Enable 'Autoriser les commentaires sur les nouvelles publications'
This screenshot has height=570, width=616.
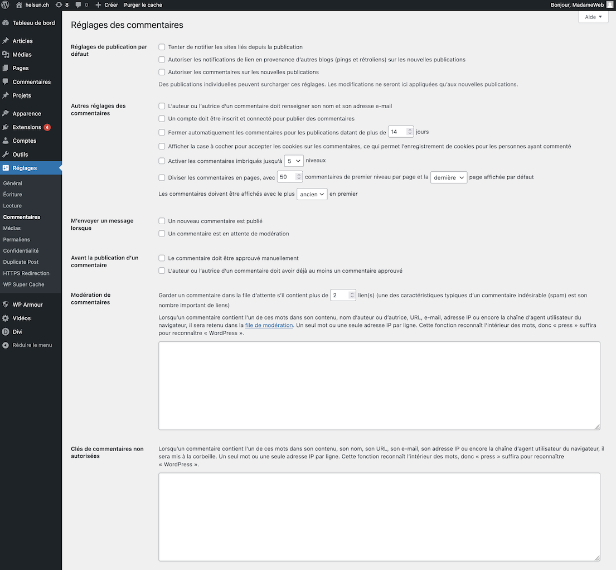[162, 73]
